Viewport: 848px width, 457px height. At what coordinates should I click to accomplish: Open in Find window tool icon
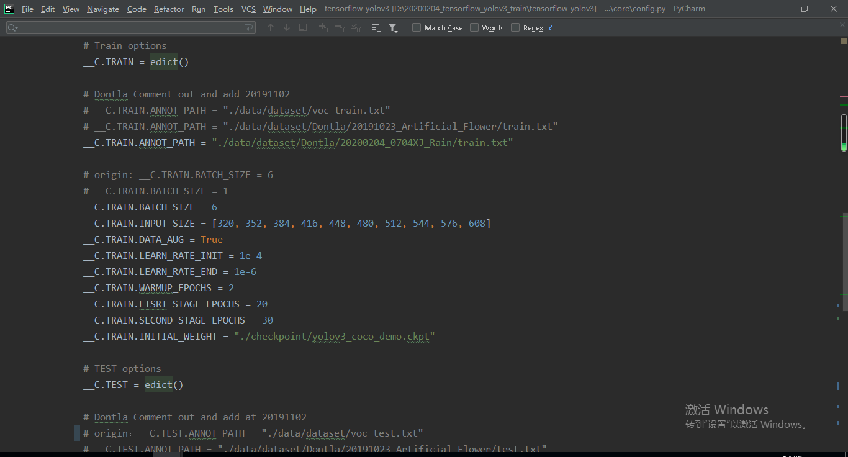(376, 28)
